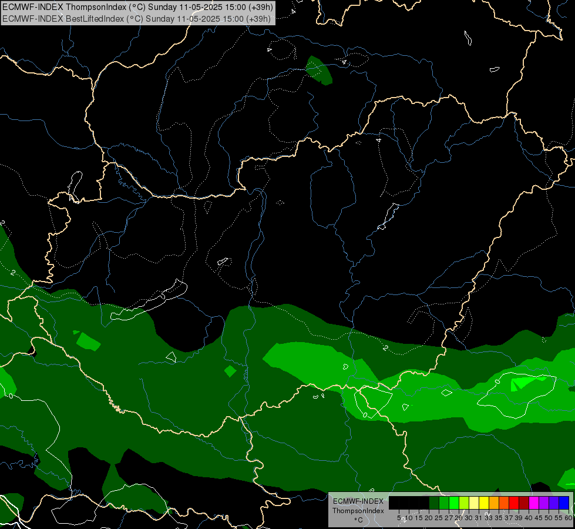Image resolution: width=575 pixels, height=529 pixels.
Task: Click the legend tick label 39
Action: (519, 518)
